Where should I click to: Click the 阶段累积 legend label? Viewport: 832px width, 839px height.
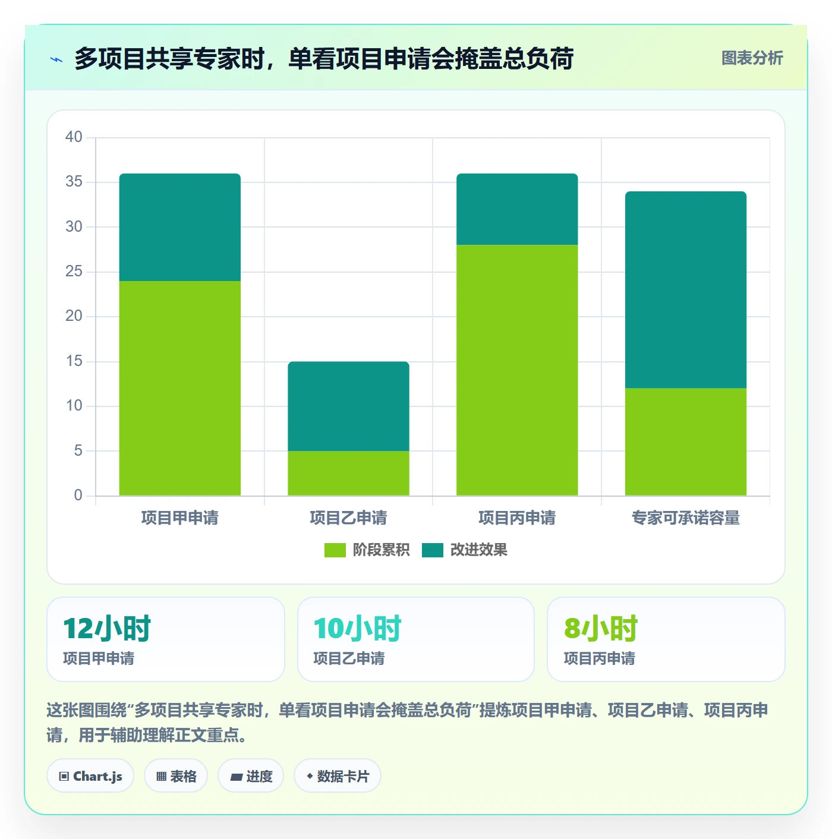click(x=381, y=550)
